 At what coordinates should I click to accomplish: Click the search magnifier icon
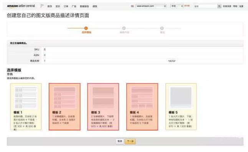coord(219,6)
